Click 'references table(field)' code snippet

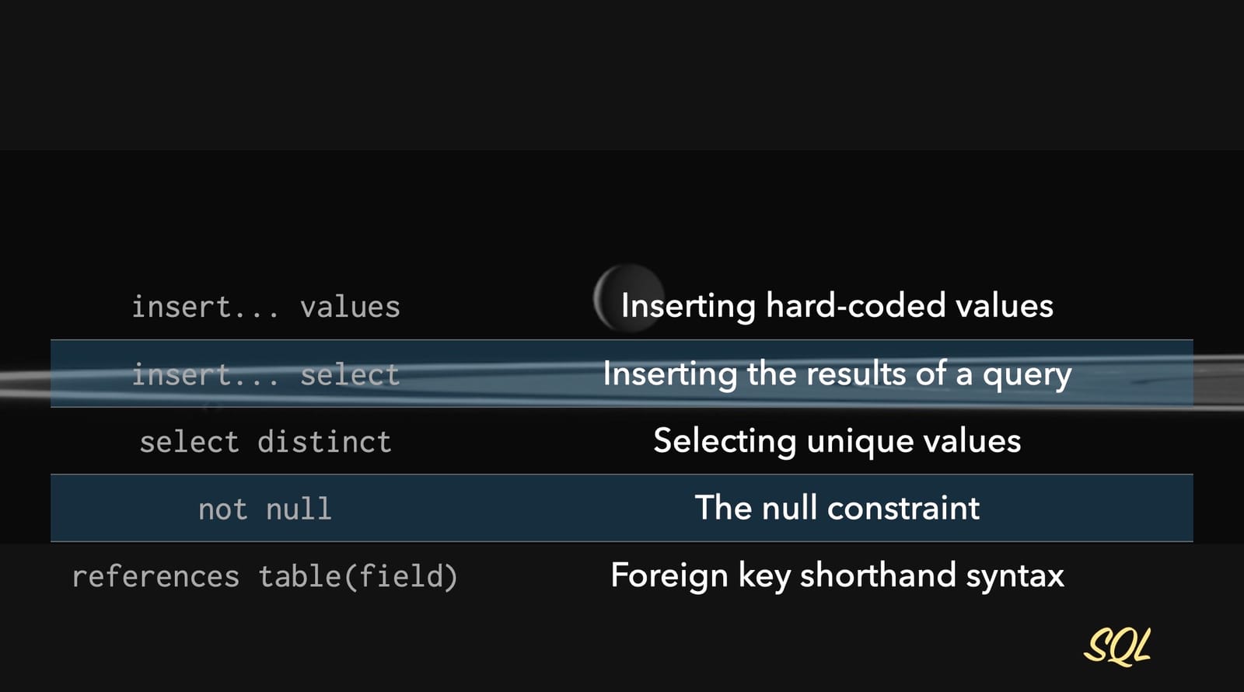point(265,577)
